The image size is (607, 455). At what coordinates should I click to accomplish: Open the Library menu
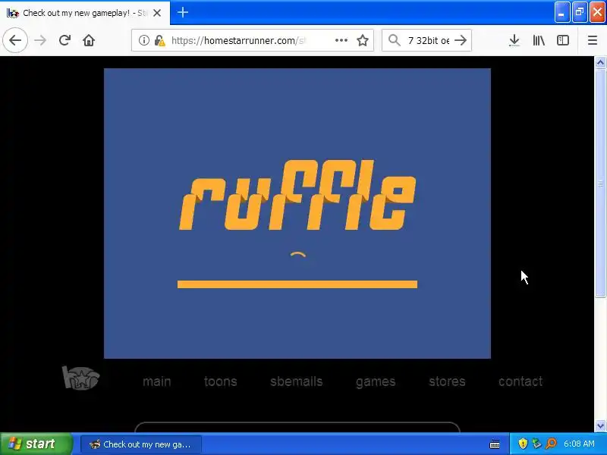coord(539,40)
